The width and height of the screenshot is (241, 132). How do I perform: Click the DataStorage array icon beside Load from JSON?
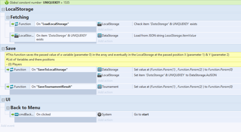point(100,35)
